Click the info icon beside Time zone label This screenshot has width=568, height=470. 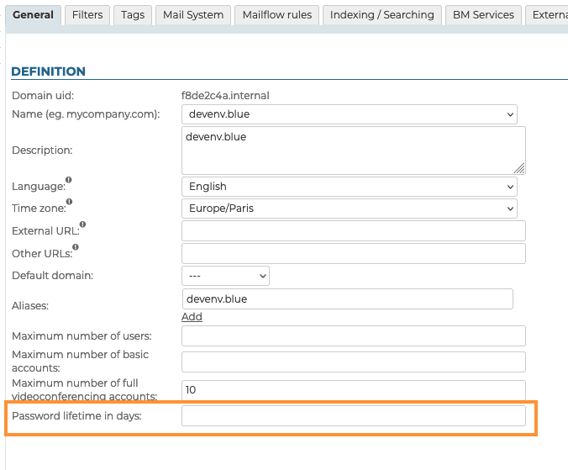pyautogui.click(x=70, y=202)
